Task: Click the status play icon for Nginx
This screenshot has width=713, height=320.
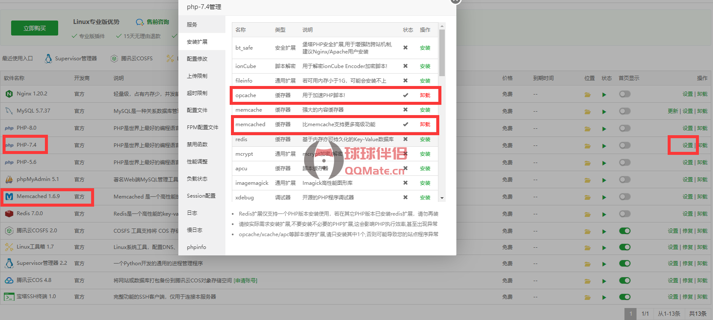Action: pyautogui.click(x=604, y=95)
